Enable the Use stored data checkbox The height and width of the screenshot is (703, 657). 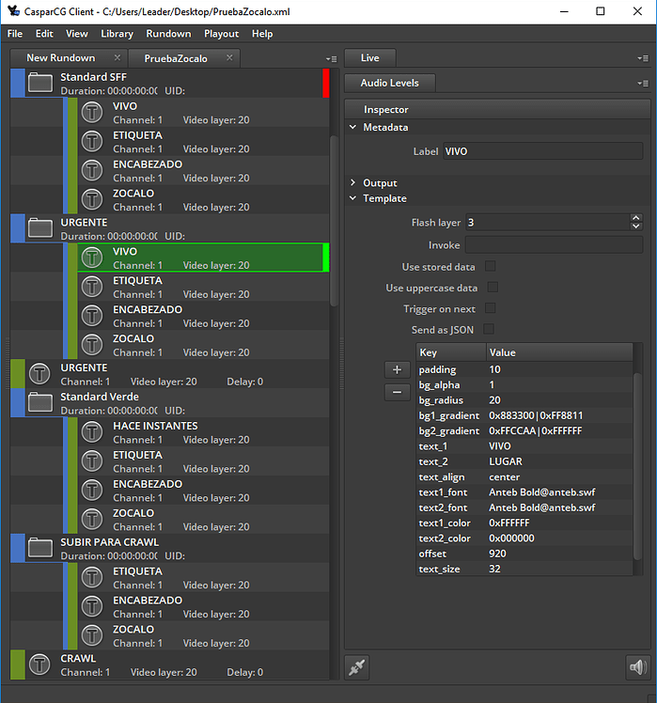click(x=490, y=267)
